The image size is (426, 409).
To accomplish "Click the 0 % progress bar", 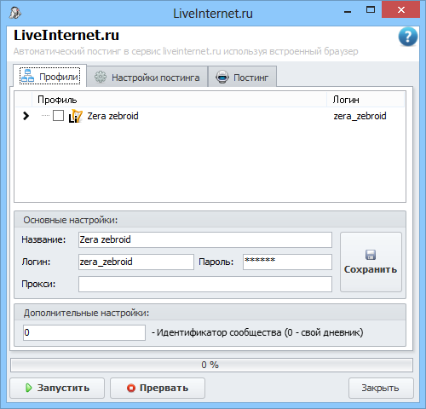I will [x=211, y=365].
